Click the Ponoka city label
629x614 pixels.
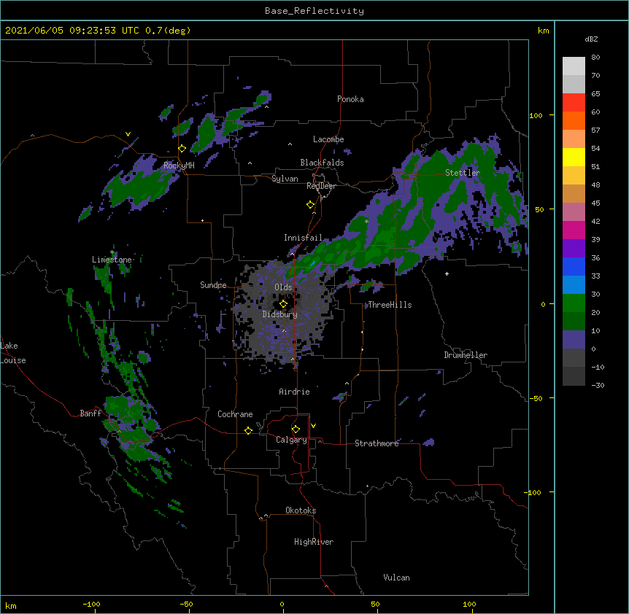pyautogui.click(x=350, y=99)
